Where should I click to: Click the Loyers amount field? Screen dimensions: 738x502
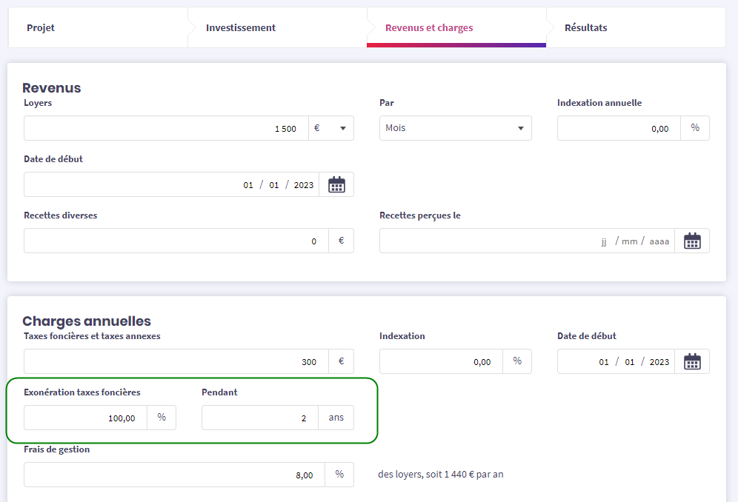pyautogui.click(x=163, y=128)
